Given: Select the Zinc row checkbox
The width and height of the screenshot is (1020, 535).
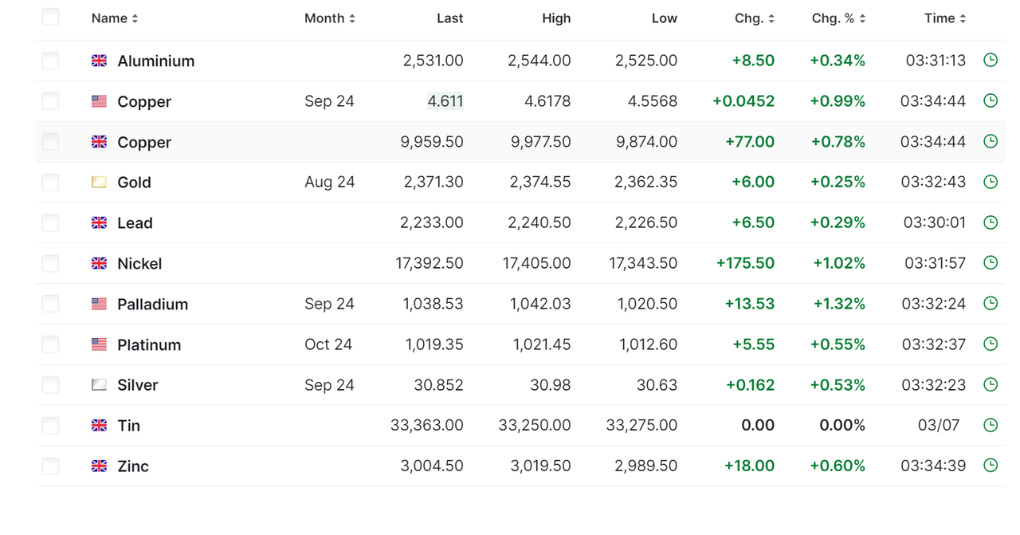Looking at the screenshot, I should point(50,466).
